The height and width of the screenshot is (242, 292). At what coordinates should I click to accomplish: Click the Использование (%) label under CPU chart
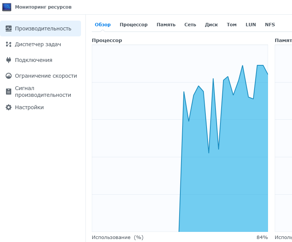117,237
